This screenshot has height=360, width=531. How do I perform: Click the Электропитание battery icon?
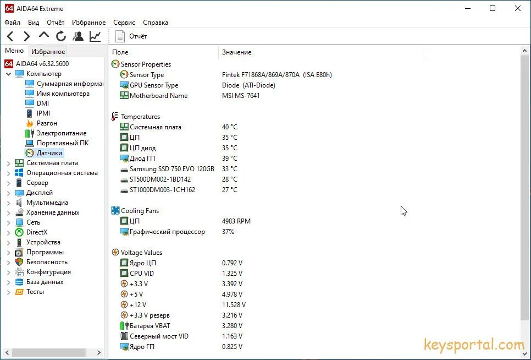click(x=30, y=133)
